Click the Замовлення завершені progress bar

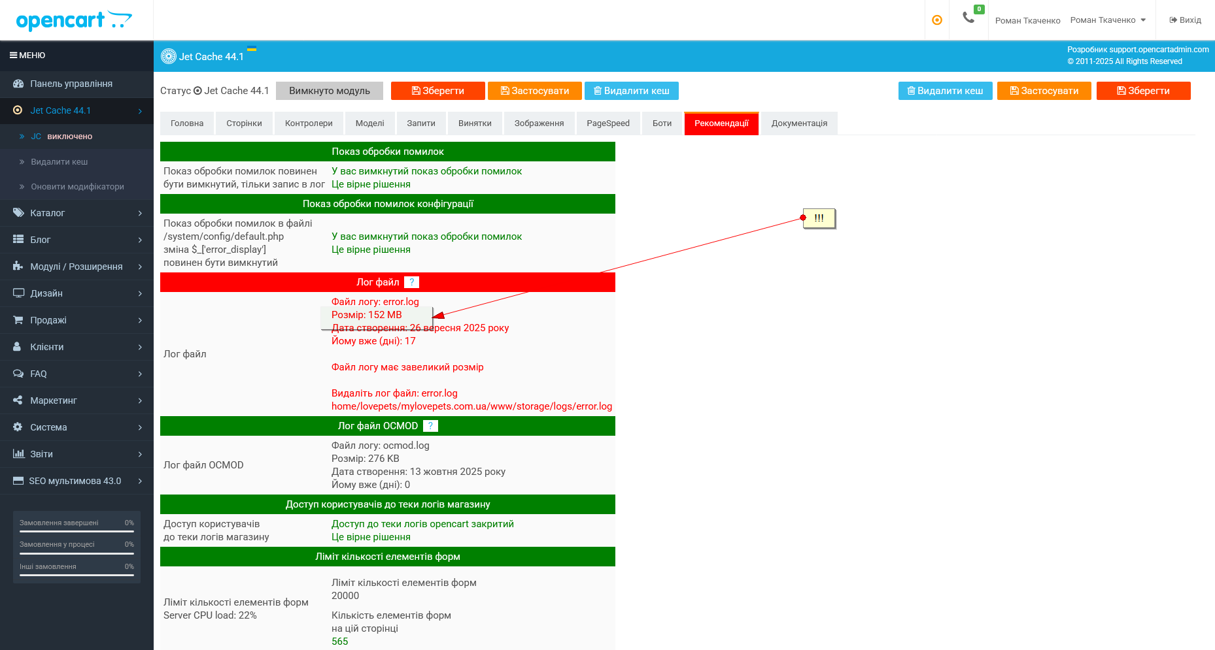point(77,531)
